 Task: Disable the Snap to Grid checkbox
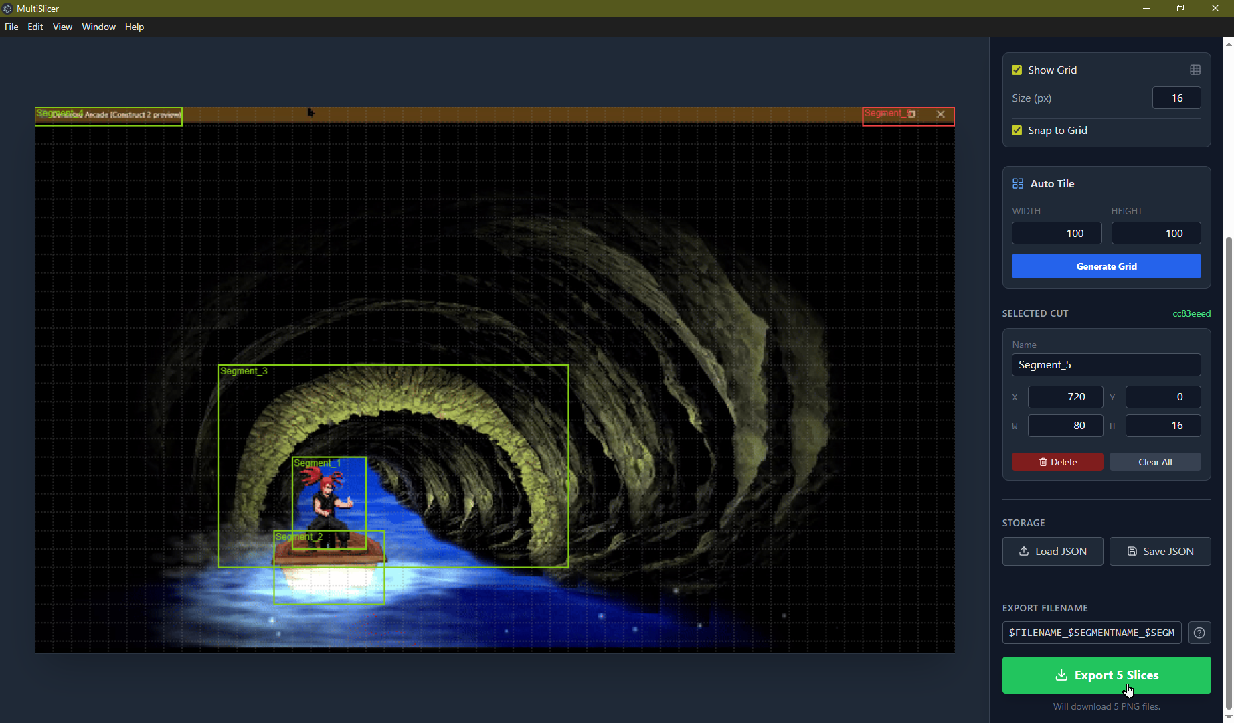point(1017,130)
